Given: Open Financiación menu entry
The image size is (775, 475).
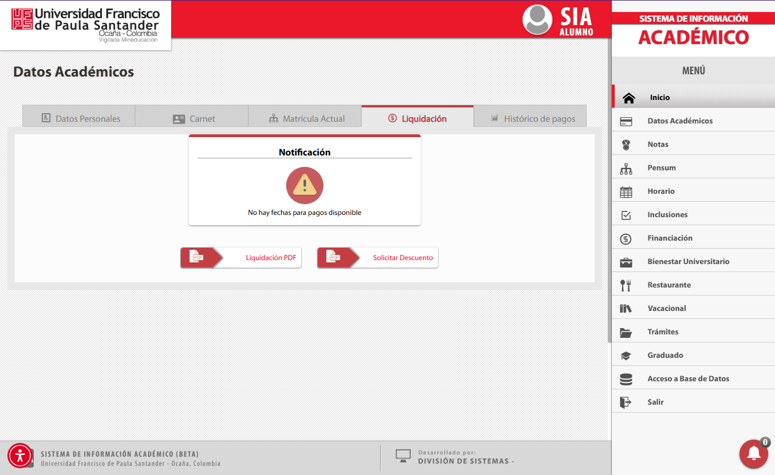Looking at the screenshot, I should pyautogui.click(x=693, y=238).
